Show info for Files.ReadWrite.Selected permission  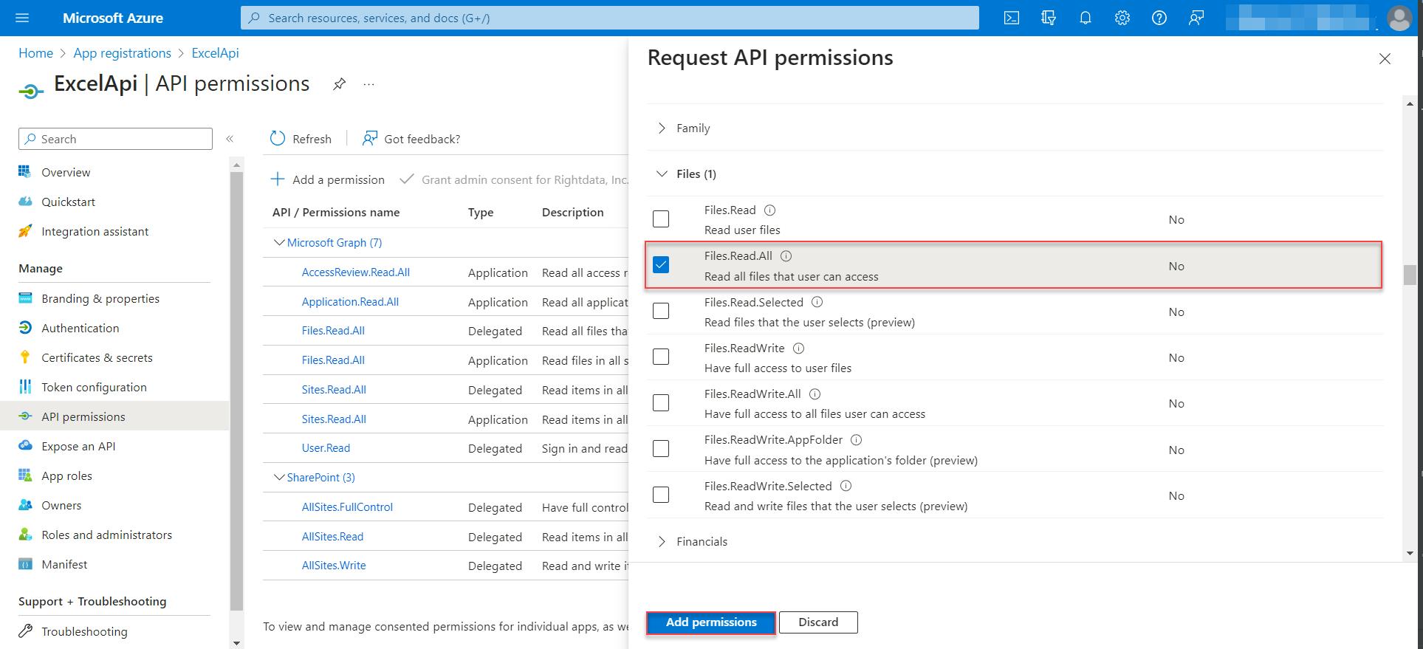point(846,486)
